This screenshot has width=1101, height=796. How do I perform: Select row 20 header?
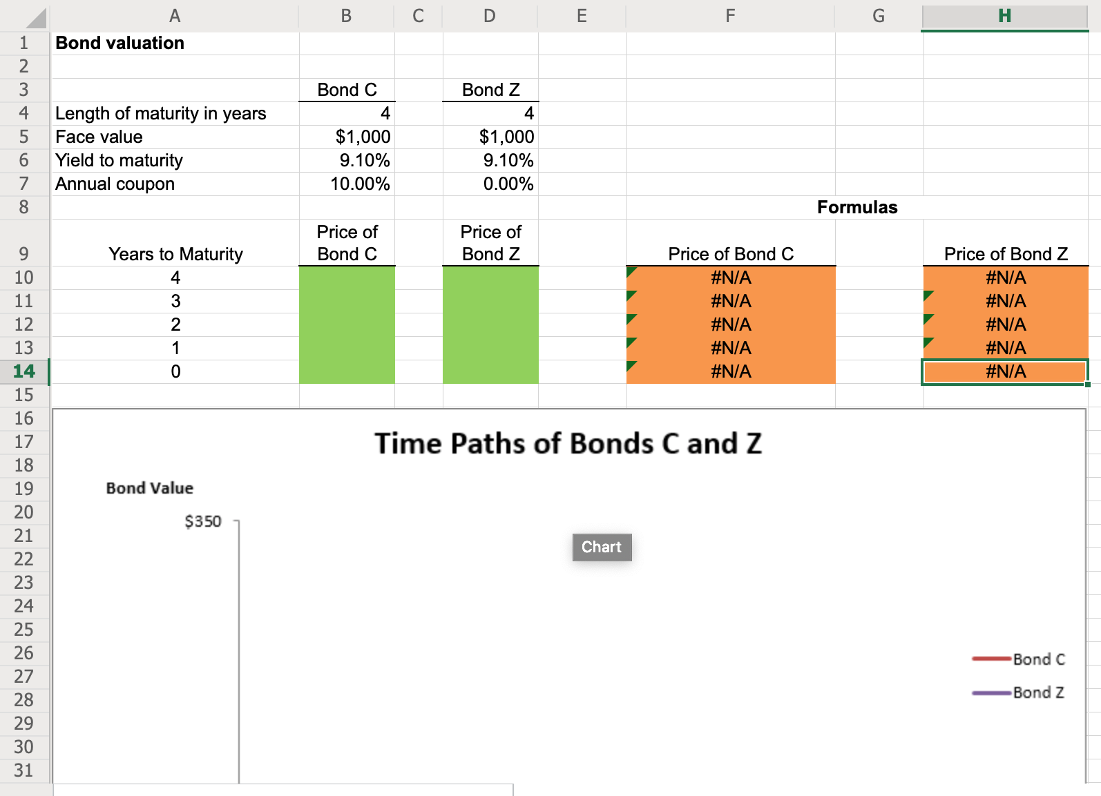point(24,512)
